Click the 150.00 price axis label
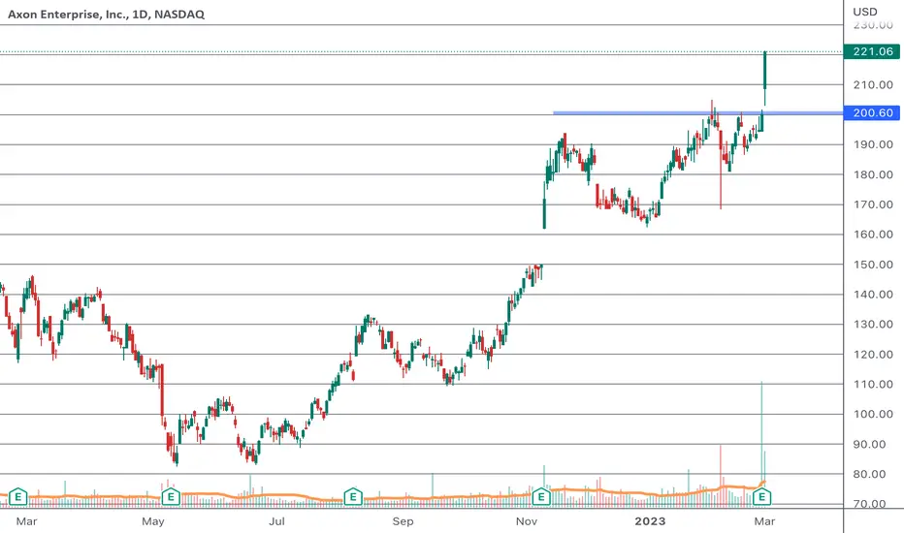 (x=873, y=265)
